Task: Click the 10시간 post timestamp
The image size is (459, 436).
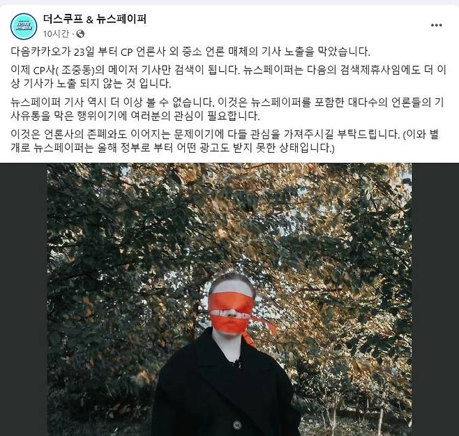Action: (56, 34)
